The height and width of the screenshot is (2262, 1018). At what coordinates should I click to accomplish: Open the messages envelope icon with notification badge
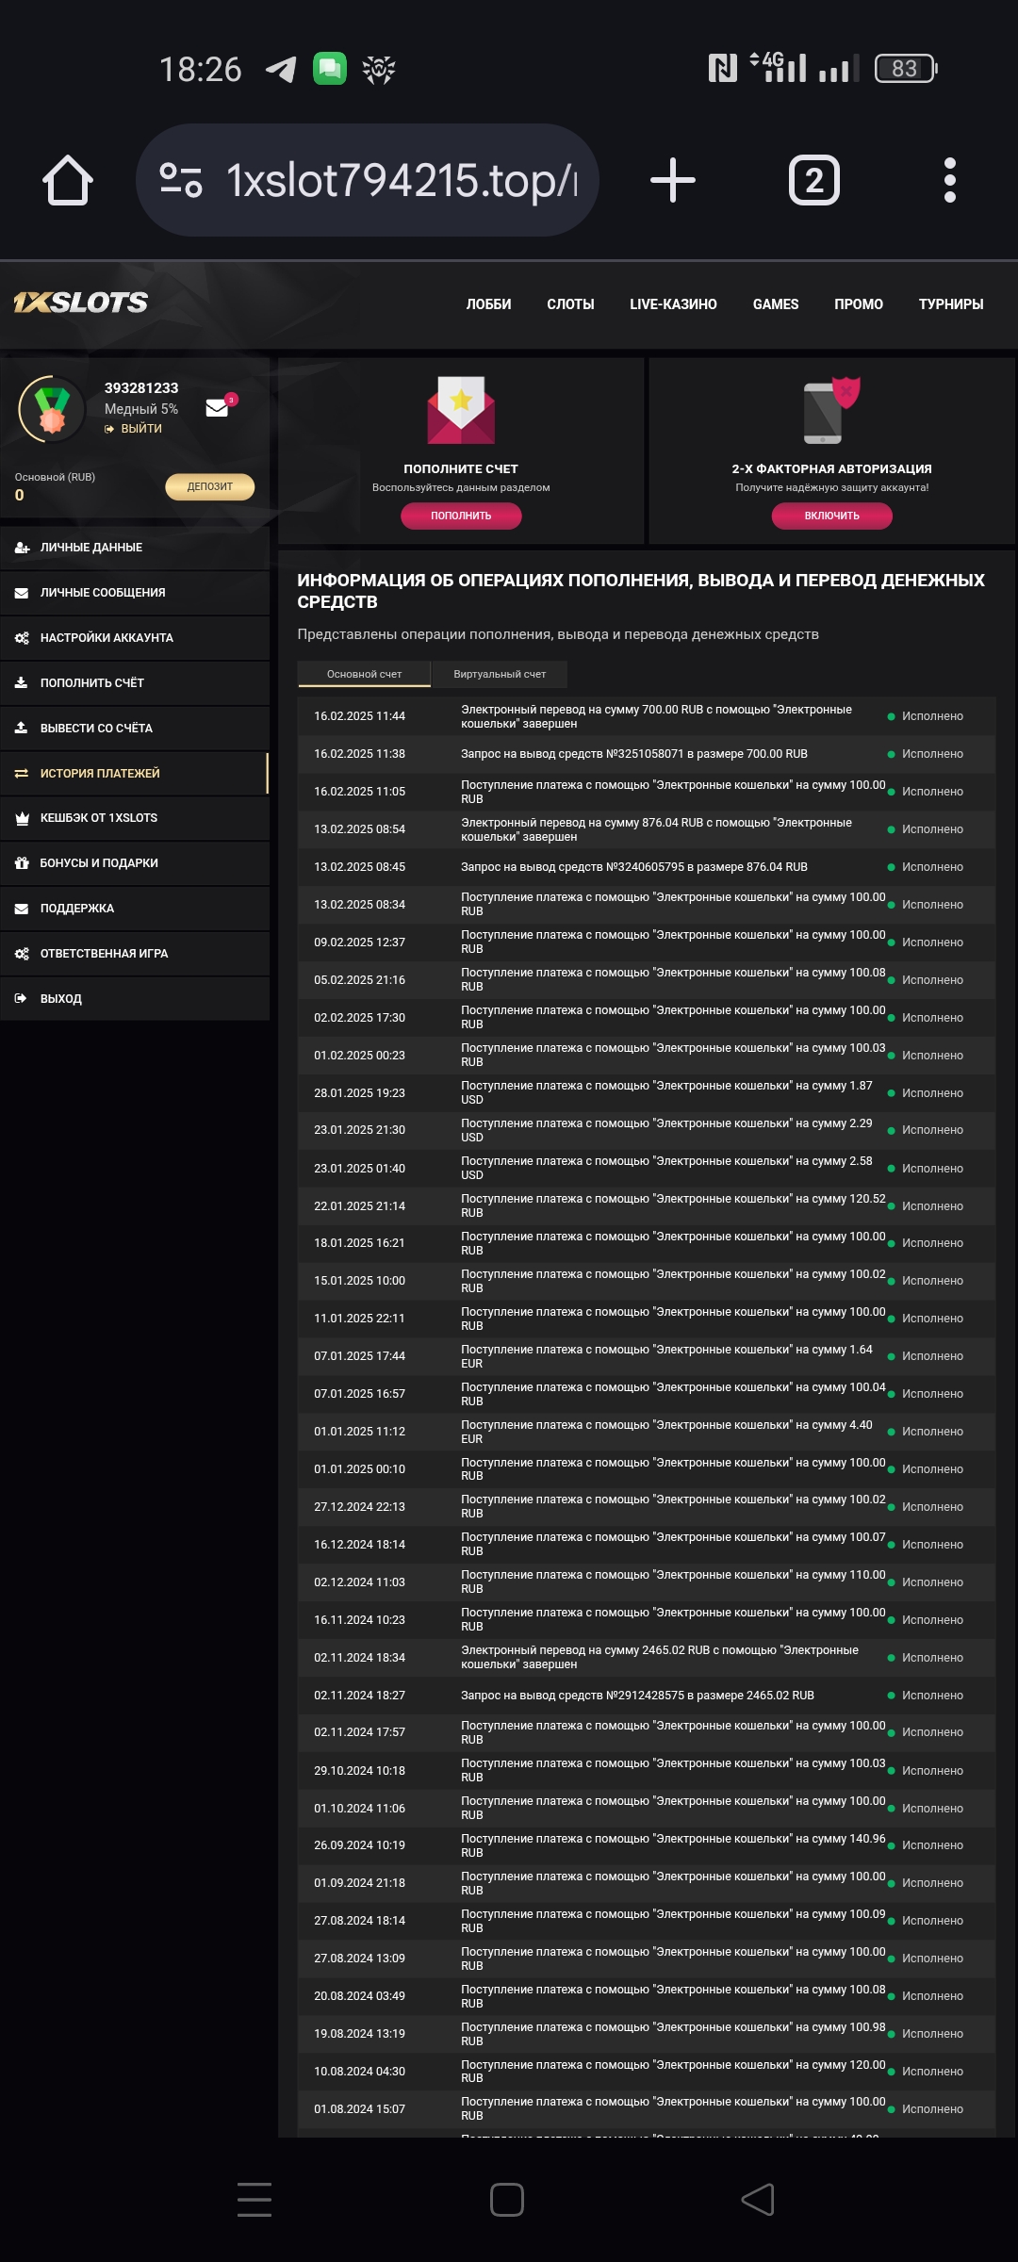[x=218, y=407]
